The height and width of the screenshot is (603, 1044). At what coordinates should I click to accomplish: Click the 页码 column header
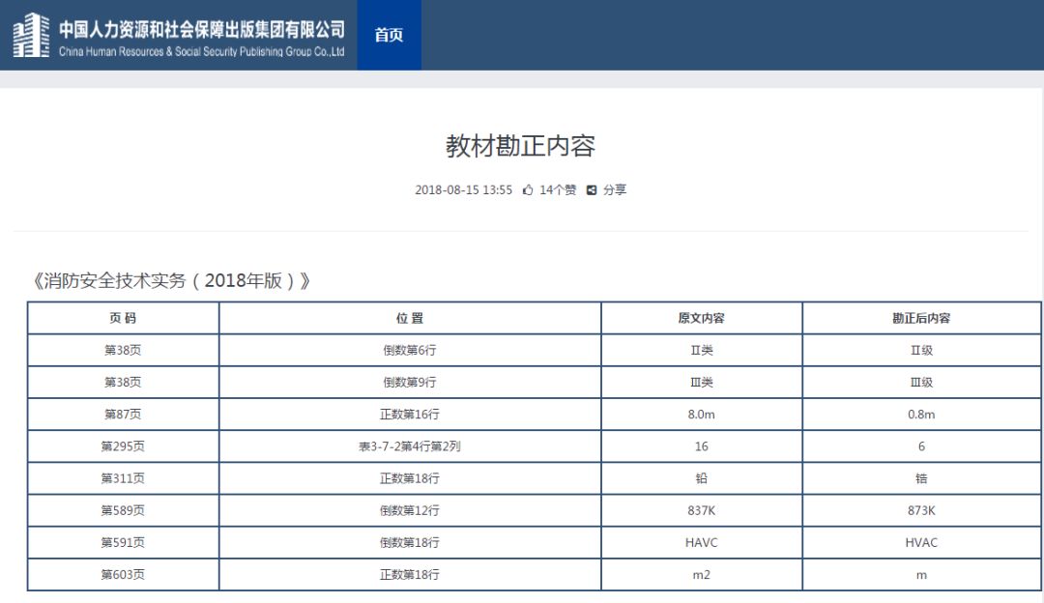click(123, 318)
